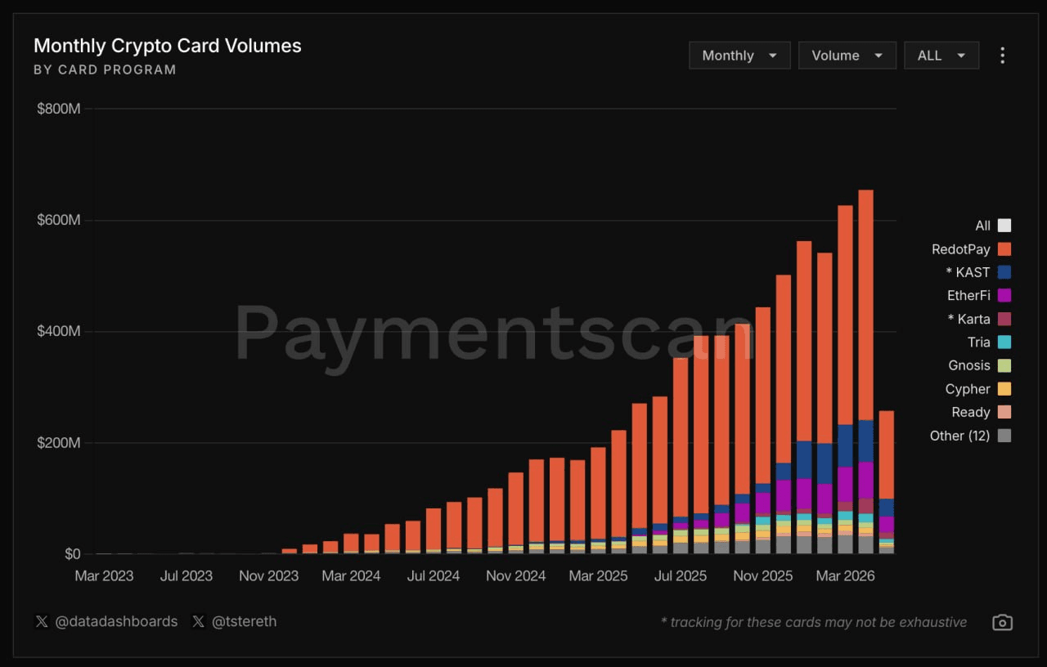Toggle the All legend series
The width and height of the screenshot is (1047, 667).
click(x=993, y=226)
